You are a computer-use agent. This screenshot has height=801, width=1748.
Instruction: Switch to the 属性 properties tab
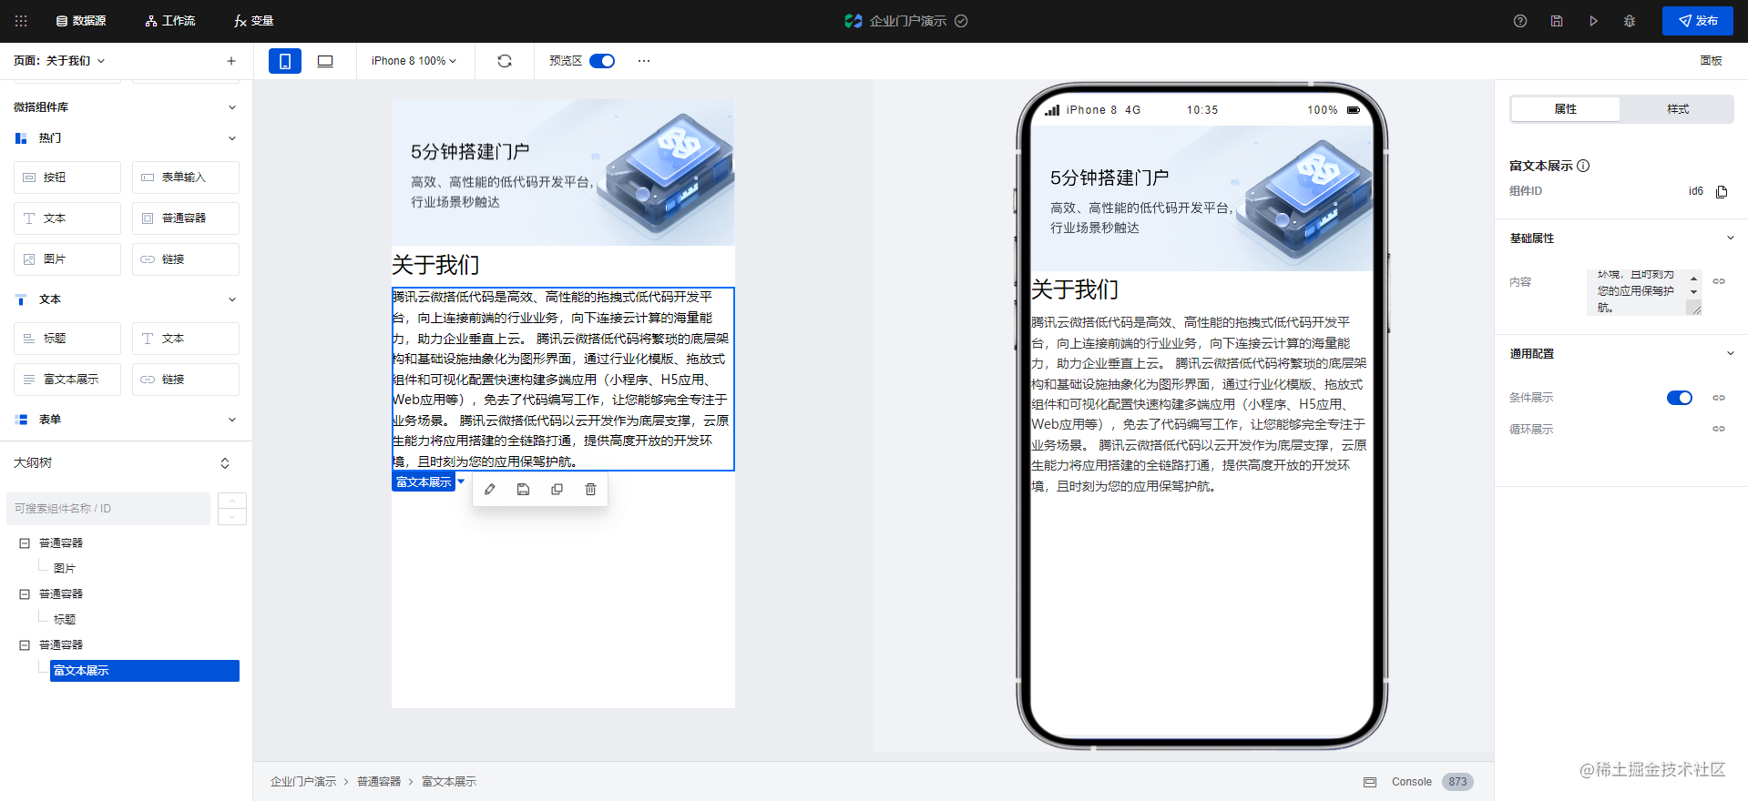(1565, 109)
